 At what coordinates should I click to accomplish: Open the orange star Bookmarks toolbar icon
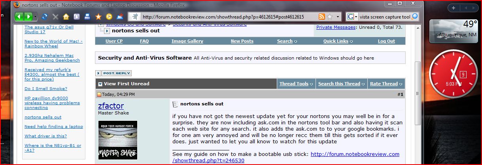point(98,17)
